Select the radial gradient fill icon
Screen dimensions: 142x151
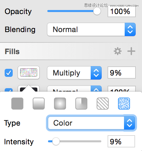click(60, 104)
